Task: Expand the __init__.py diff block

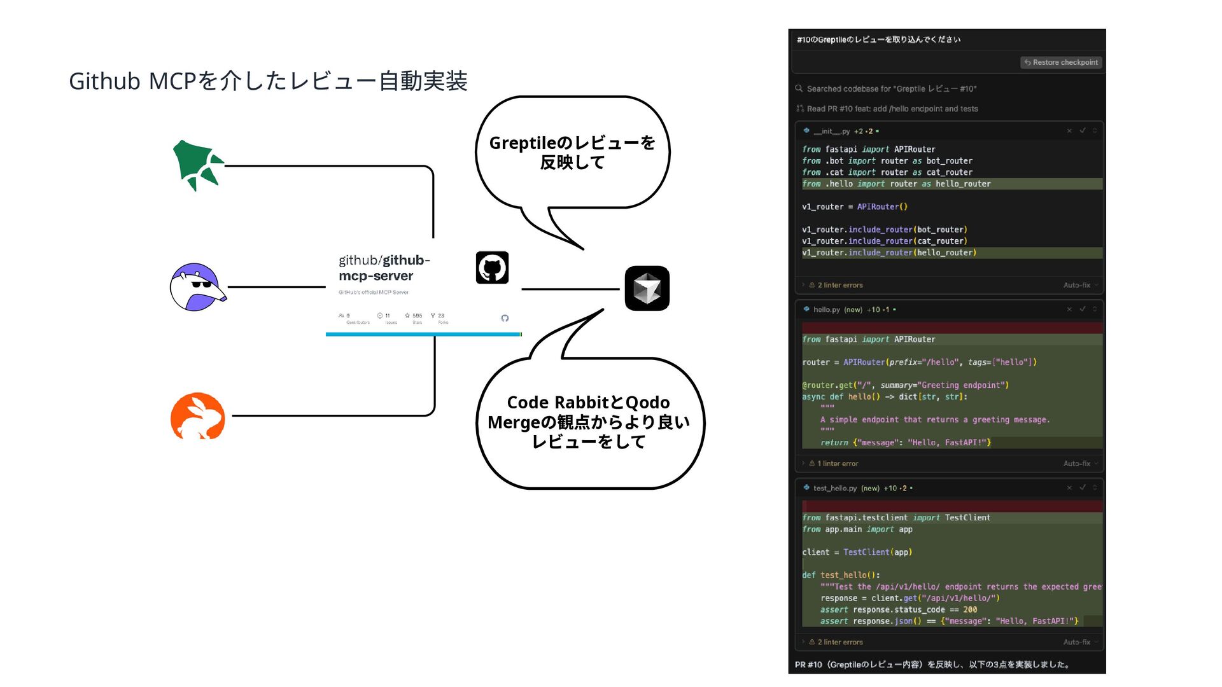Action: click(x=1095, y=130)
